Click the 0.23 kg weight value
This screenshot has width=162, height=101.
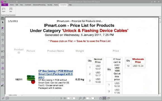[80, 79]
